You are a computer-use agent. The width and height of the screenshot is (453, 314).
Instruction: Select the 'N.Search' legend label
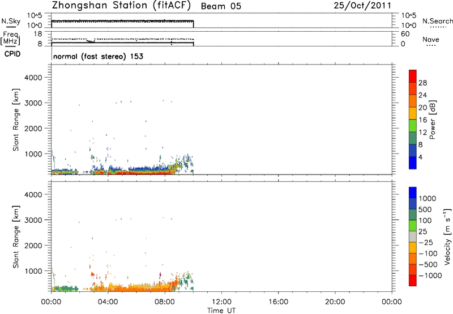coord(437,21)
